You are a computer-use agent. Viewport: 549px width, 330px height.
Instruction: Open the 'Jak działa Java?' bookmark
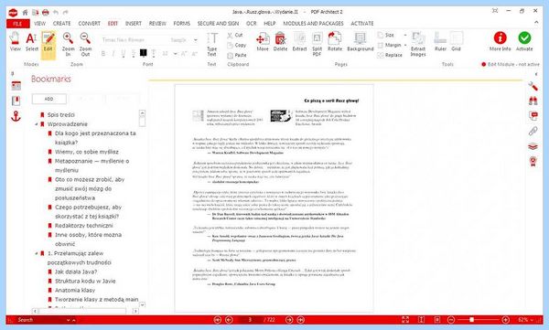click(76, 271)
